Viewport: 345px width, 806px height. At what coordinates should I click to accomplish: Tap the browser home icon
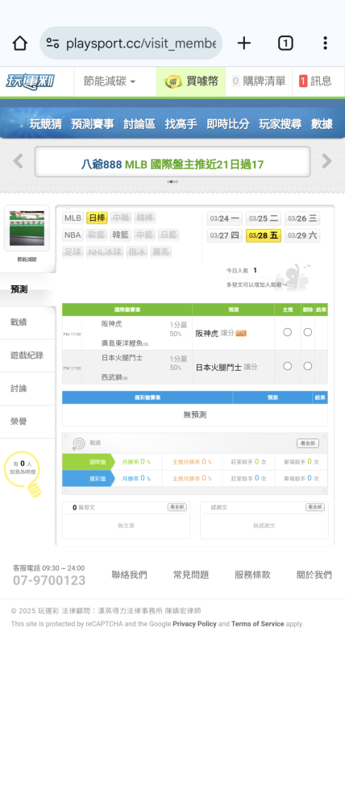tap(19, 44)
